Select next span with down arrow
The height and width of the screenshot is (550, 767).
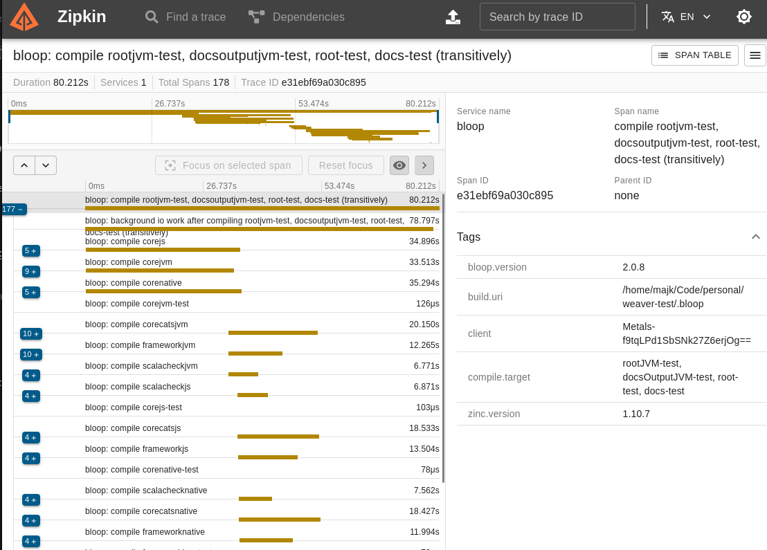tap(46, 165)
